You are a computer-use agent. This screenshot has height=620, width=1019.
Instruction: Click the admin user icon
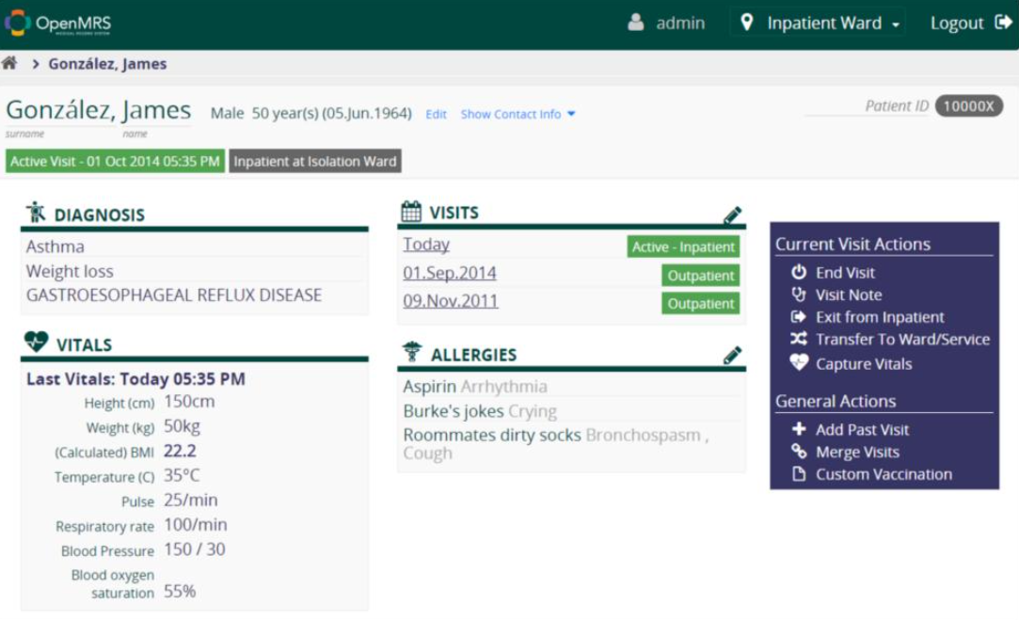pyautogui.click(x=635, y=23)
